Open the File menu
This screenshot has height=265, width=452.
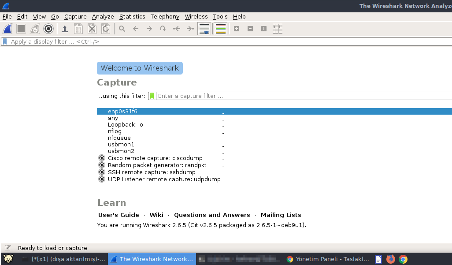pyautogui.click(x=7, y=16)
